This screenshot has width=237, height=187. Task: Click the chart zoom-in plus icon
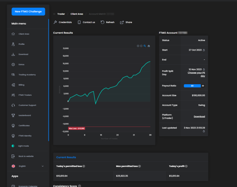coord(138,46)
